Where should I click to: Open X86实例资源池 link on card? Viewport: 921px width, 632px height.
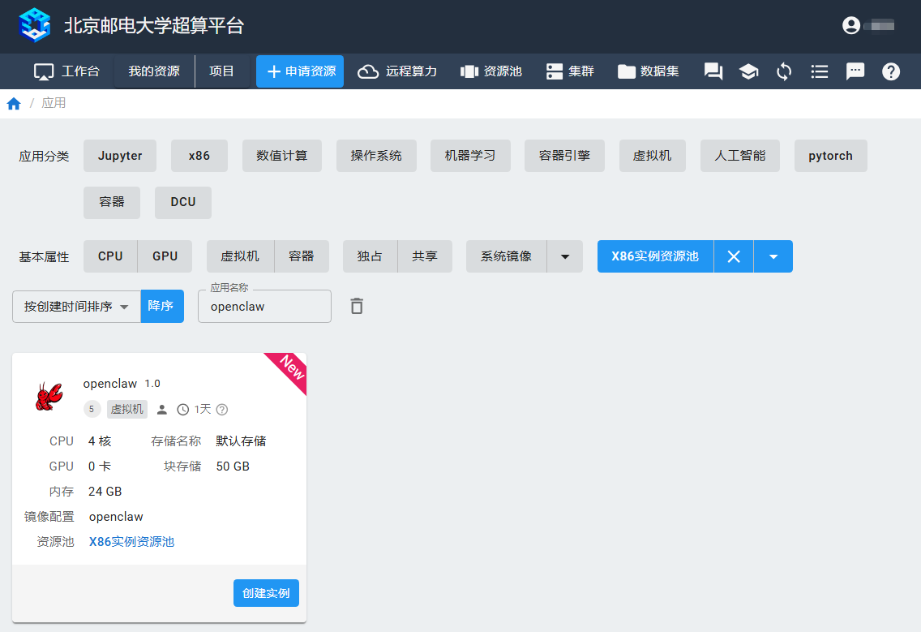tap(131, 542)
